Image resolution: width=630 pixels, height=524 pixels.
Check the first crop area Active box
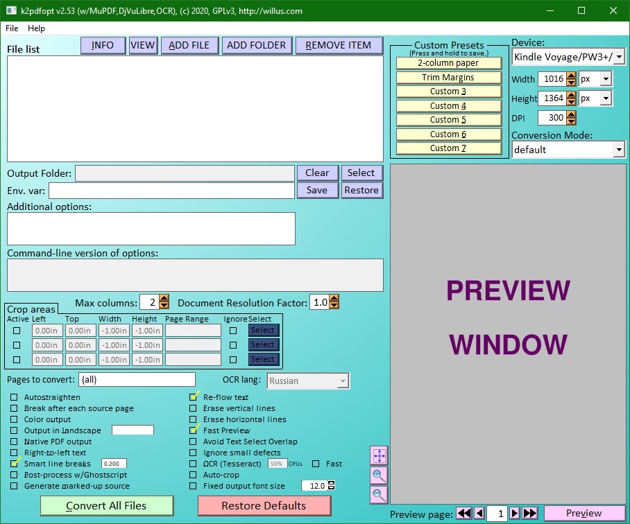point(17,331)
